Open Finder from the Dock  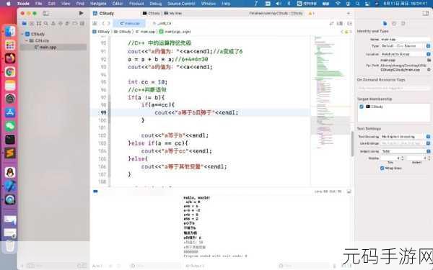tap(10, 32)
